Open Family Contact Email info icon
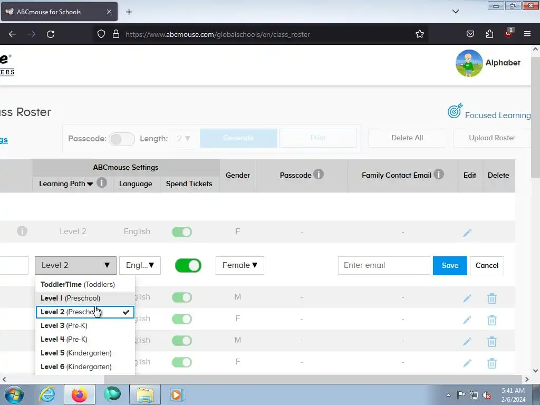 (438, 174)
